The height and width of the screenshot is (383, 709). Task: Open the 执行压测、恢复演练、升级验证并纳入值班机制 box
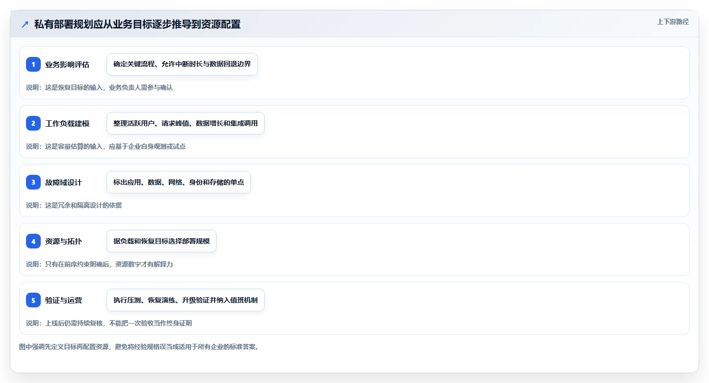[x=186, y=300]
